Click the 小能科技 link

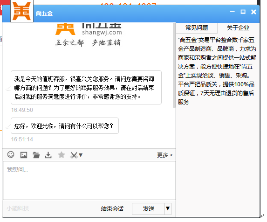coord(18,208)
